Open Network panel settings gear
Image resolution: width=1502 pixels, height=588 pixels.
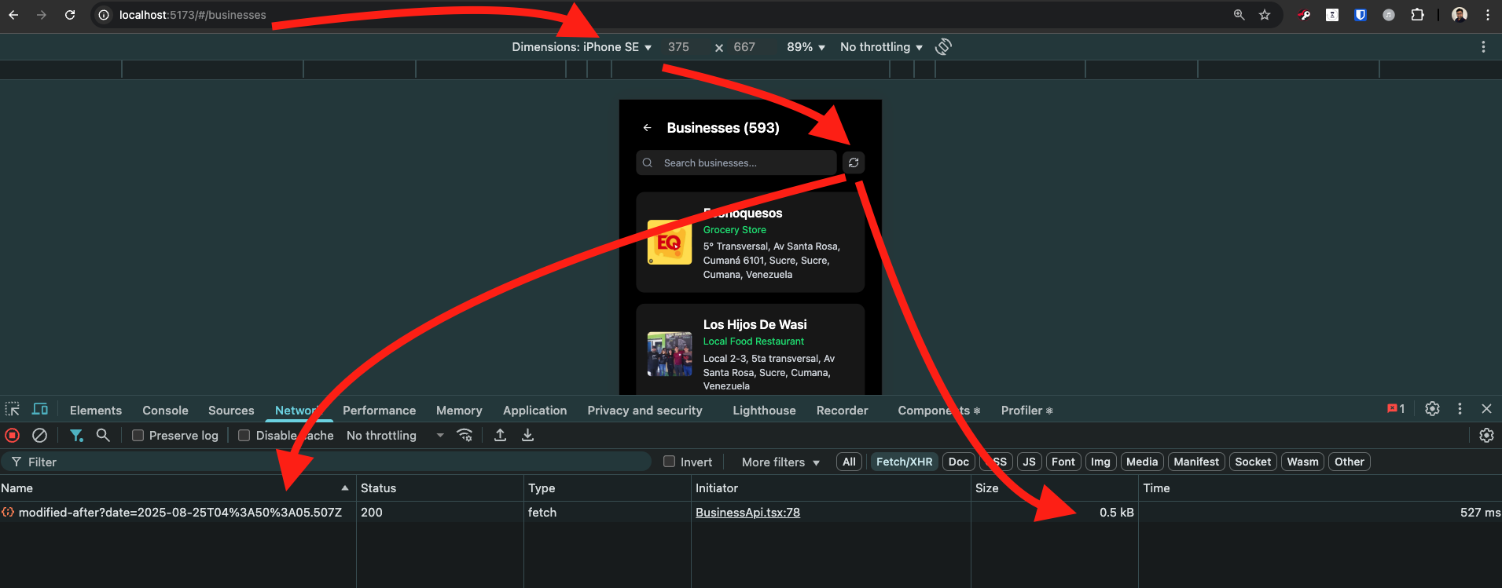[x=1486, y=435]
